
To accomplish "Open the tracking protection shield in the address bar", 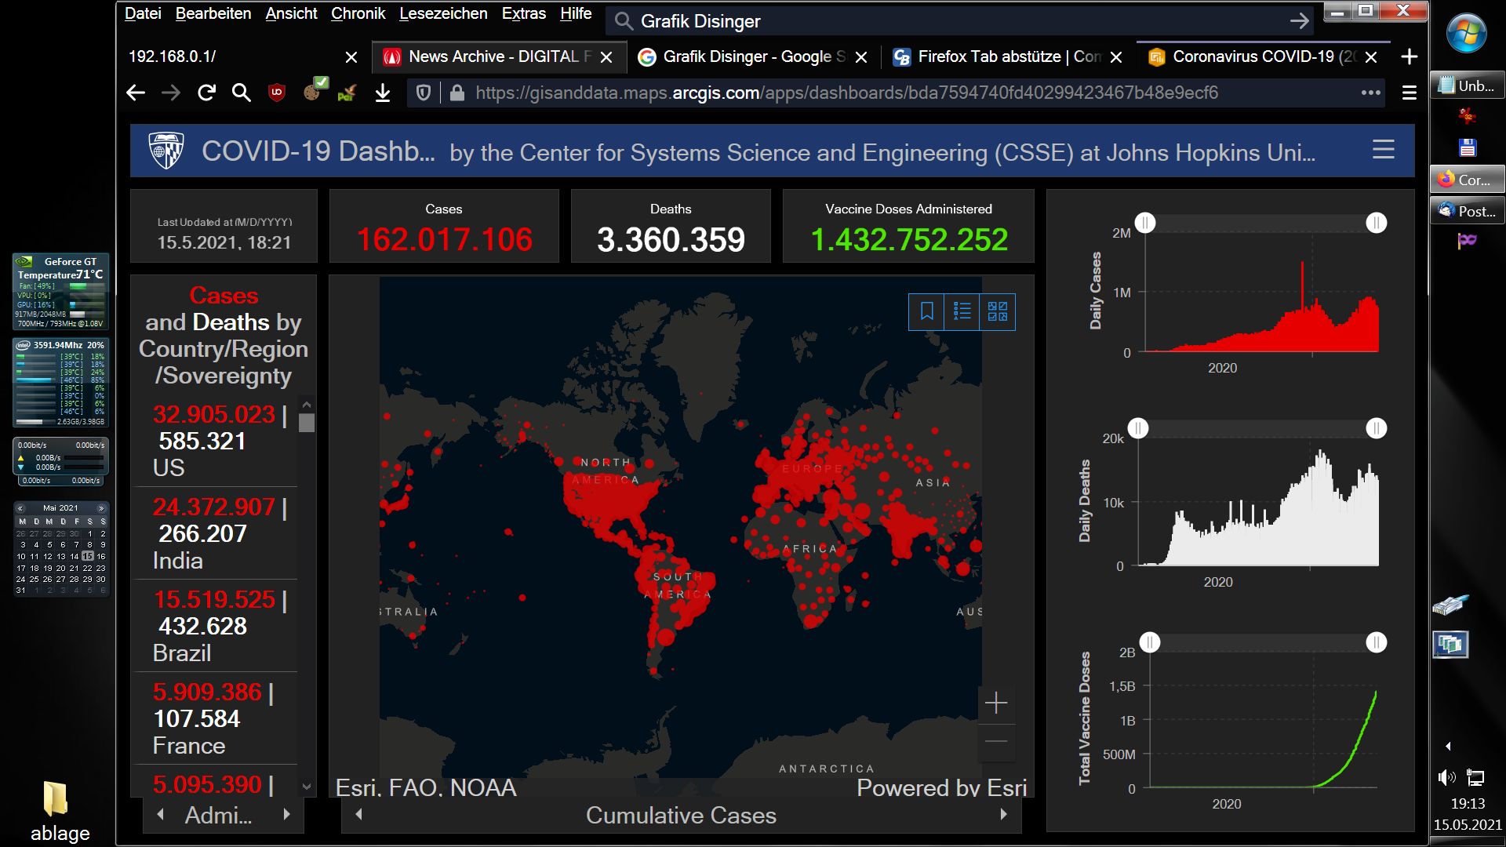I will coord(424,93).
